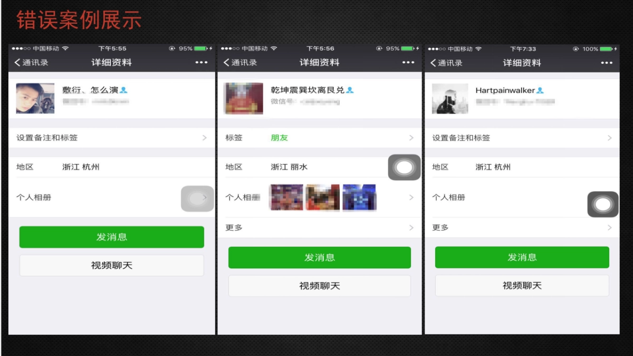The width and height of the screenshot is (633, 356).
Task: Open the "..." menu on the middle screen
Action: click(408, 62)
